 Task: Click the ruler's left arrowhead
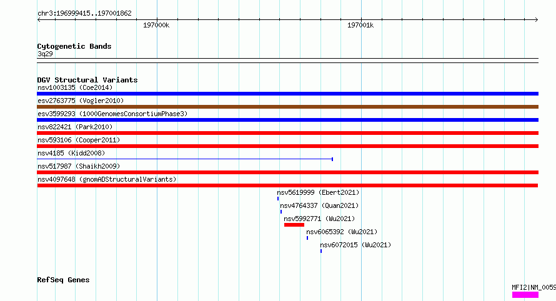tap(39, 19)
